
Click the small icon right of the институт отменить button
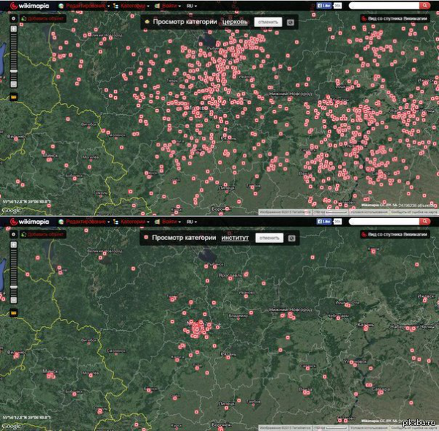coord(291,238)
